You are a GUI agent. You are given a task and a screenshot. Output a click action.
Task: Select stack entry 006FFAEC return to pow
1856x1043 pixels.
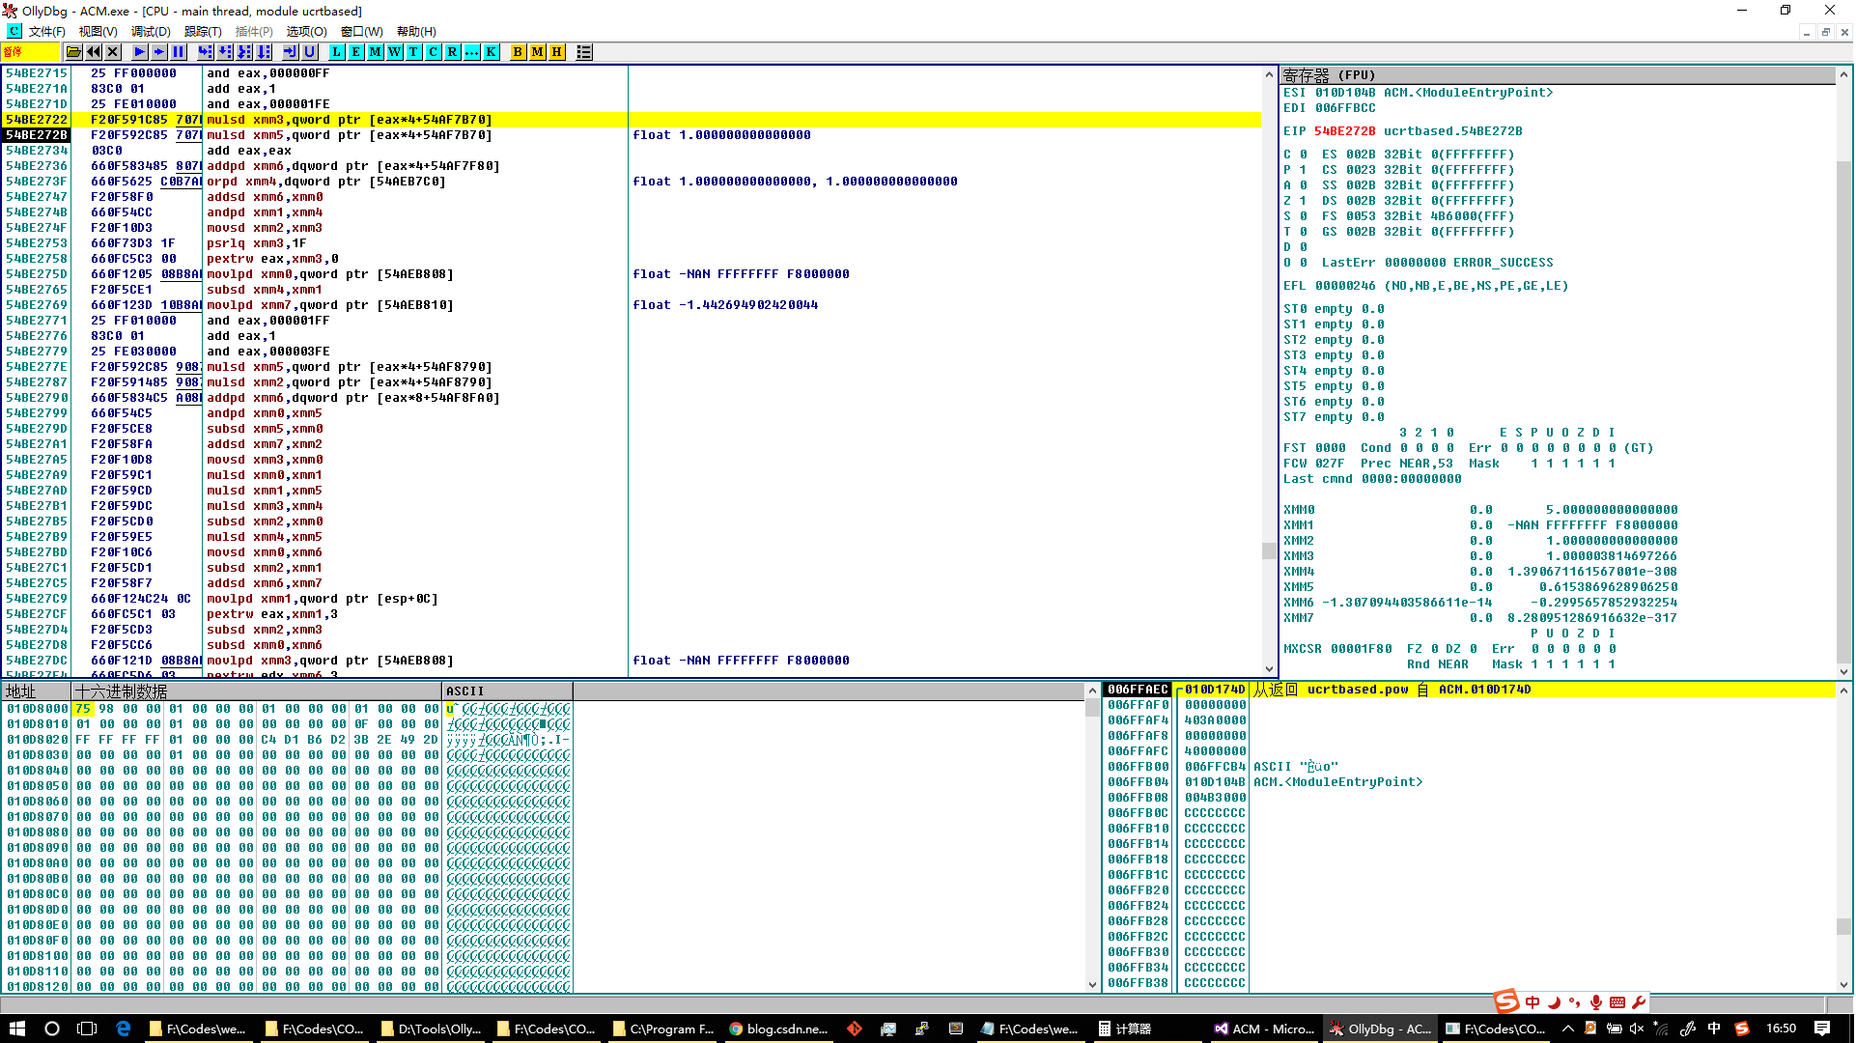click(1469, 690)
